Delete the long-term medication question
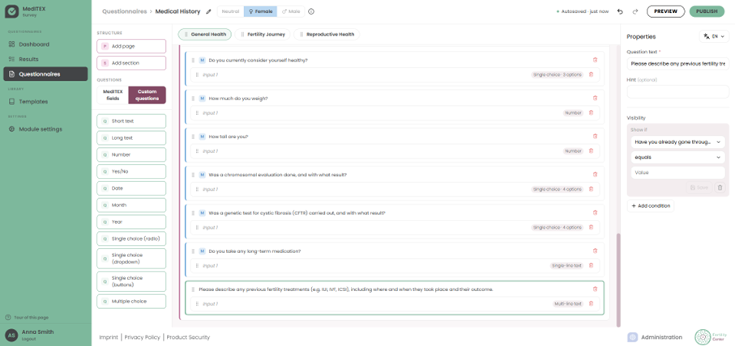The height and width of the screenshot is (346, 735). 595,251
